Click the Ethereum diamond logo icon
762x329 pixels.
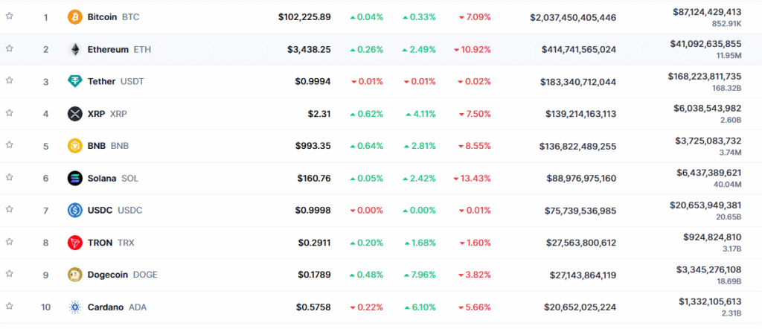(75, 49)
